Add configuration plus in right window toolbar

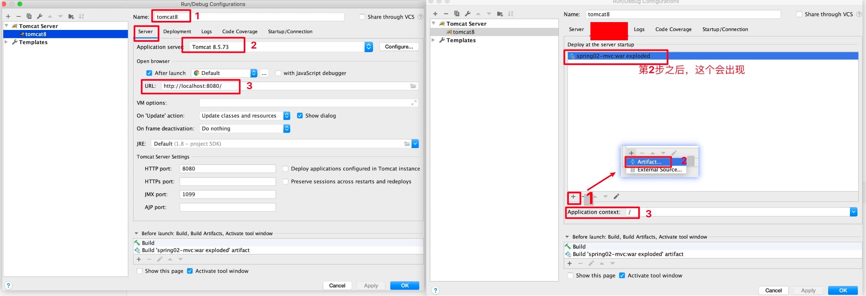click(x=435, y=14)
